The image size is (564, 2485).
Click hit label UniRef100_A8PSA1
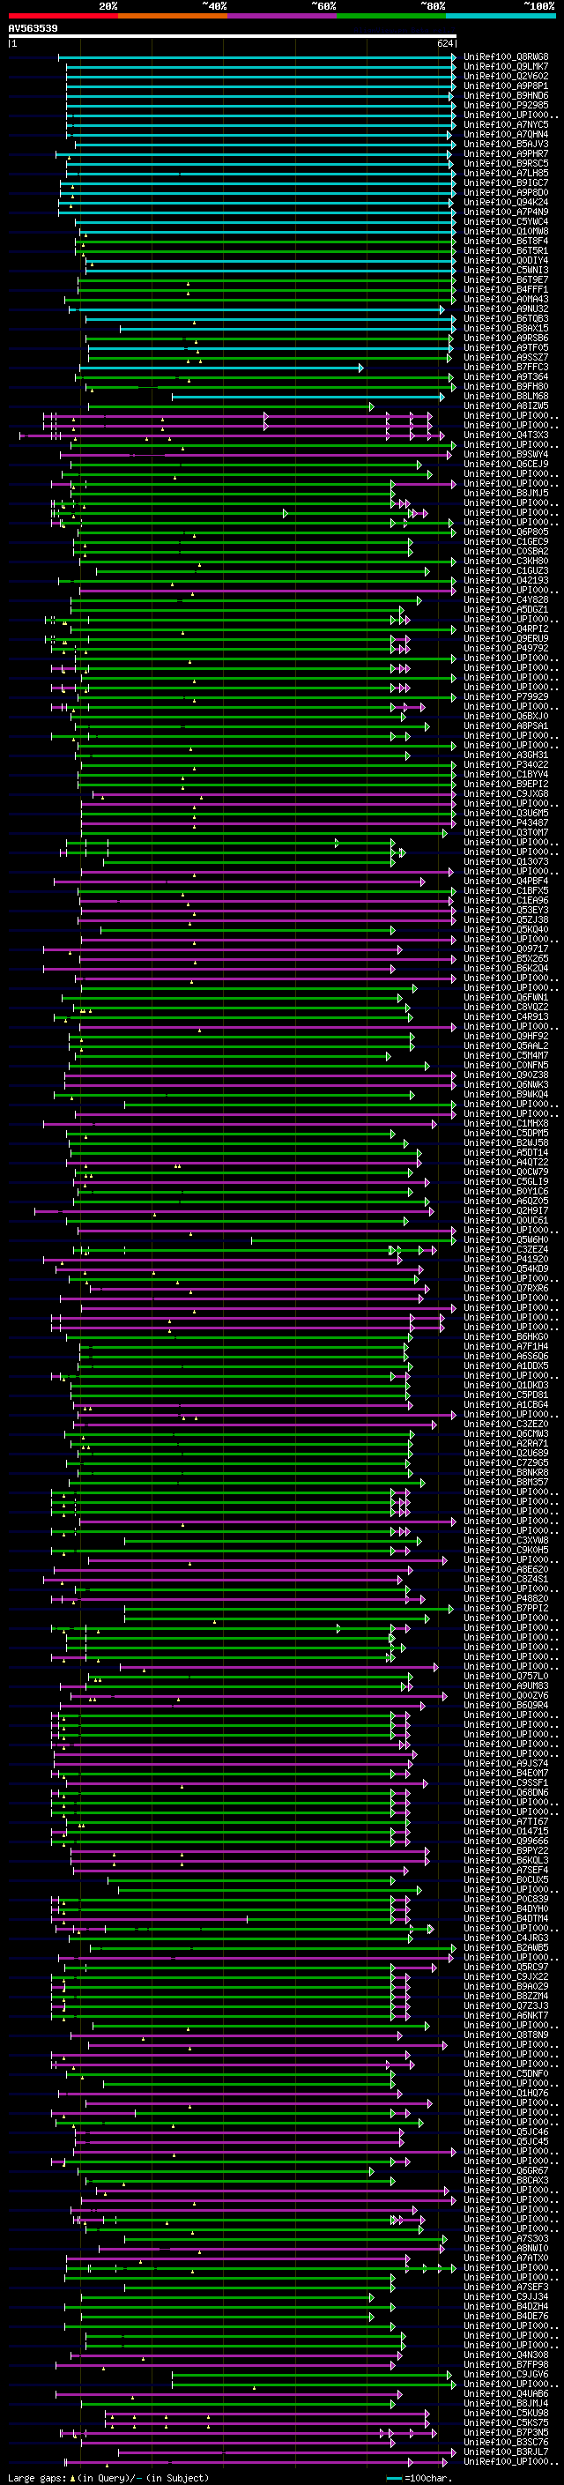click(506, 725)
